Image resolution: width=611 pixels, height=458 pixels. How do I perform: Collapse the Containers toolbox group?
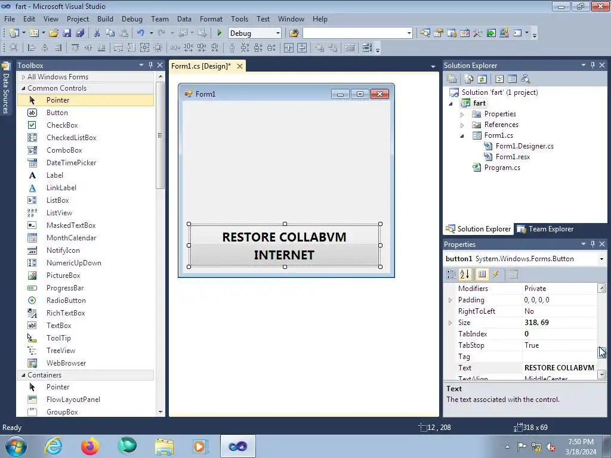23,375
